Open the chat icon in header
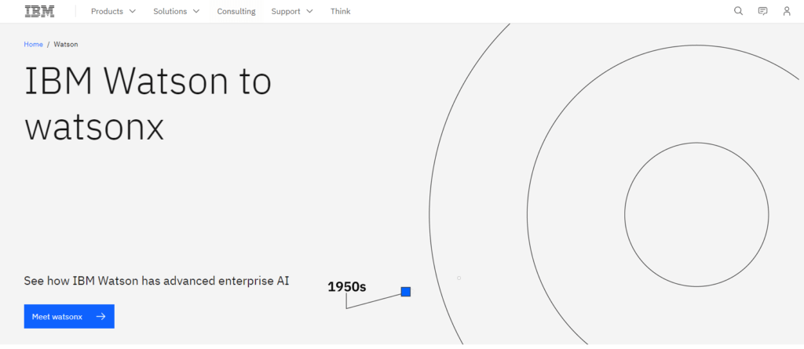804x349 pixels. point(762,11)
